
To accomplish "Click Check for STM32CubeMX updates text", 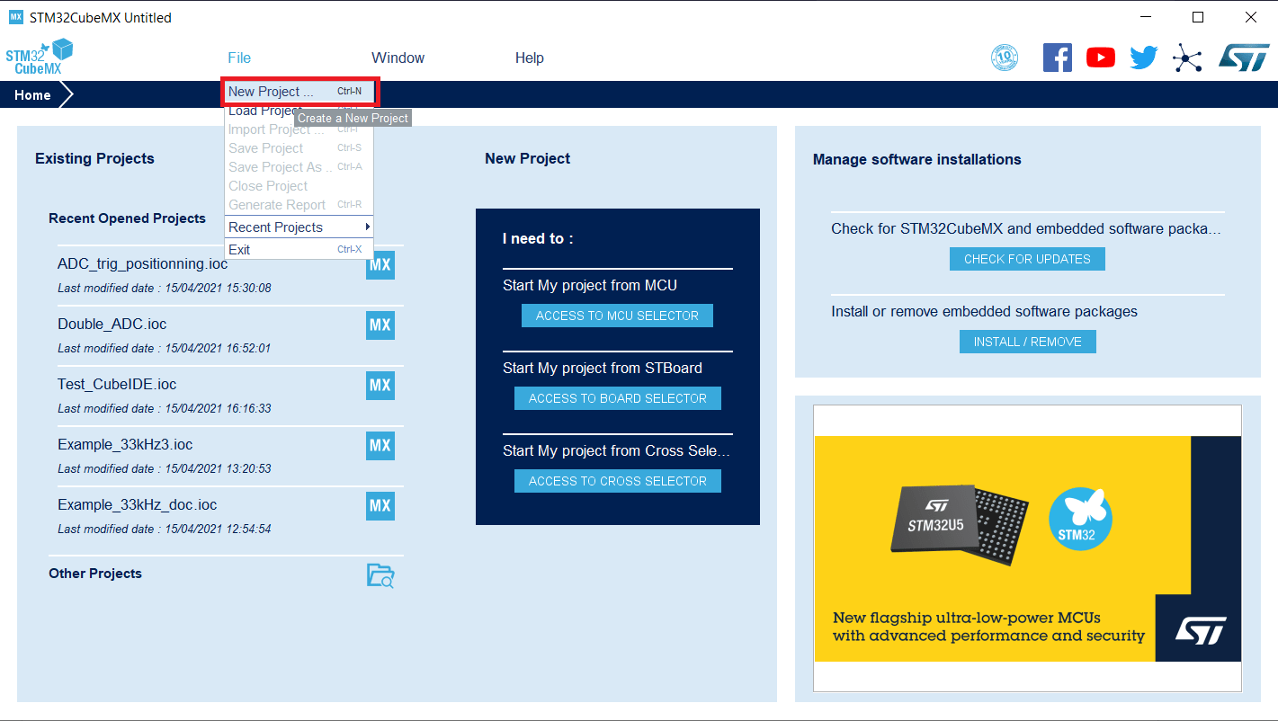I will click(x=1026, y=229).
